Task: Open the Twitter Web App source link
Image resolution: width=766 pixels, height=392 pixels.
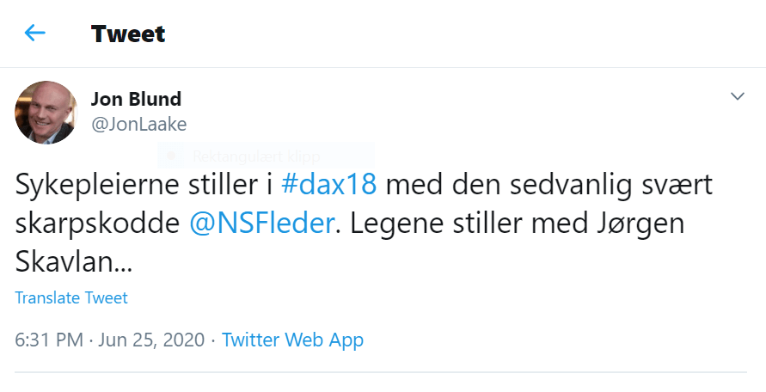Action: [292, 340]
